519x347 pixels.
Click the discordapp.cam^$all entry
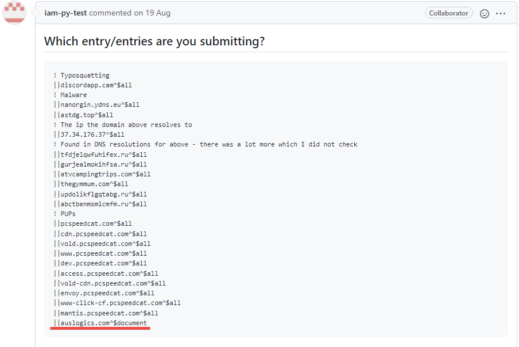[92, 85]
